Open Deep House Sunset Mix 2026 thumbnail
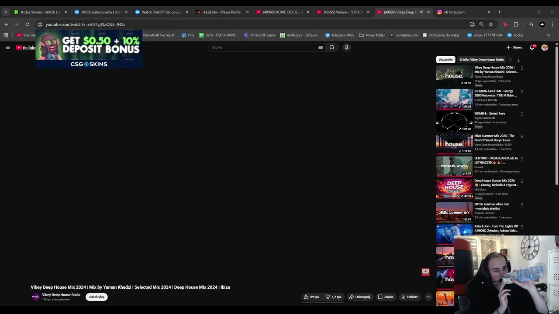 point(454,188)
